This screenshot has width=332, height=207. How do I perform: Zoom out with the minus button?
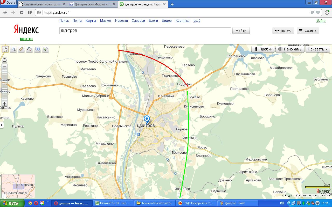point(4,67)
